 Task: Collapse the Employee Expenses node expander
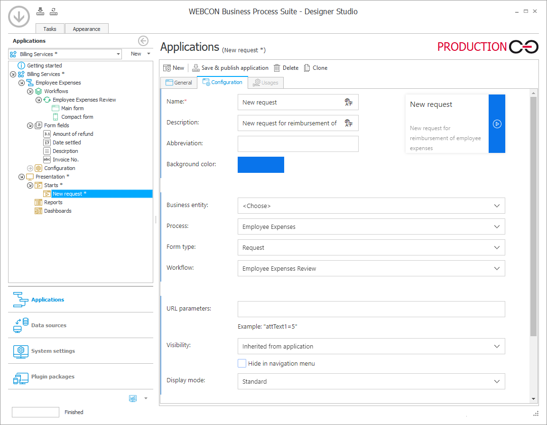[x=22, y=83]
